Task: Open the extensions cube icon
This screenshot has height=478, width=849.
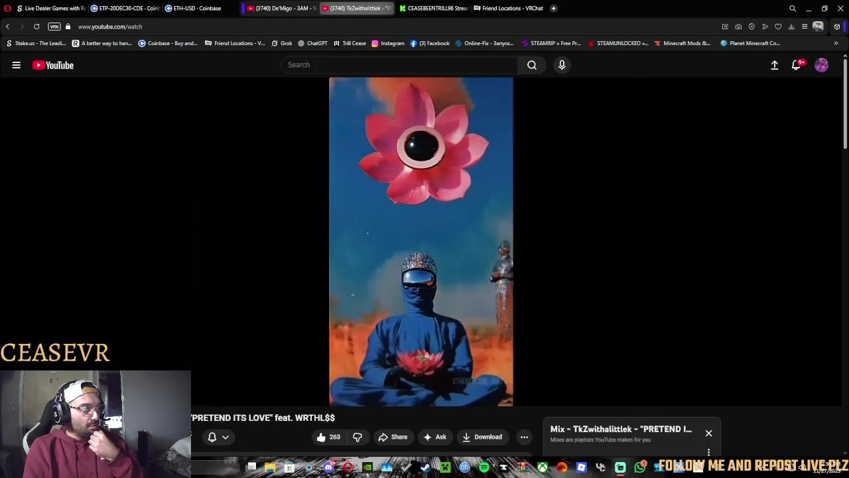Action: pos(837,27)
